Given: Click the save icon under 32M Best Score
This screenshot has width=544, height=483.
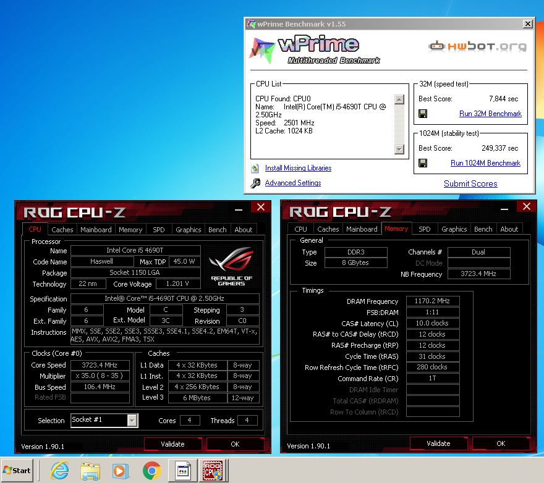Looking at the screenshot, I should pyautogui.click(x=423, y=114).
